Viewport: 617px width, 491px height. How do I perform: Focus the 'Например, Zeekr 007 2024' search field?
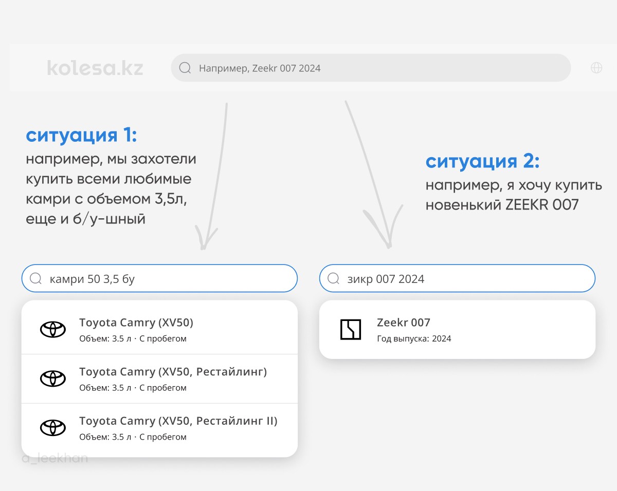pos(371,68)
